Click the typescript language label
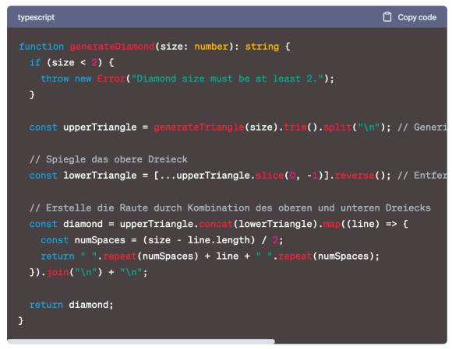Screen dimensions: 452x349 click(36, 17)
